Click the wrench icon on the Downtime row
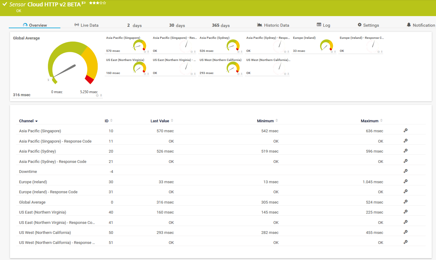 pyautogui.click(x=405, y=171)
